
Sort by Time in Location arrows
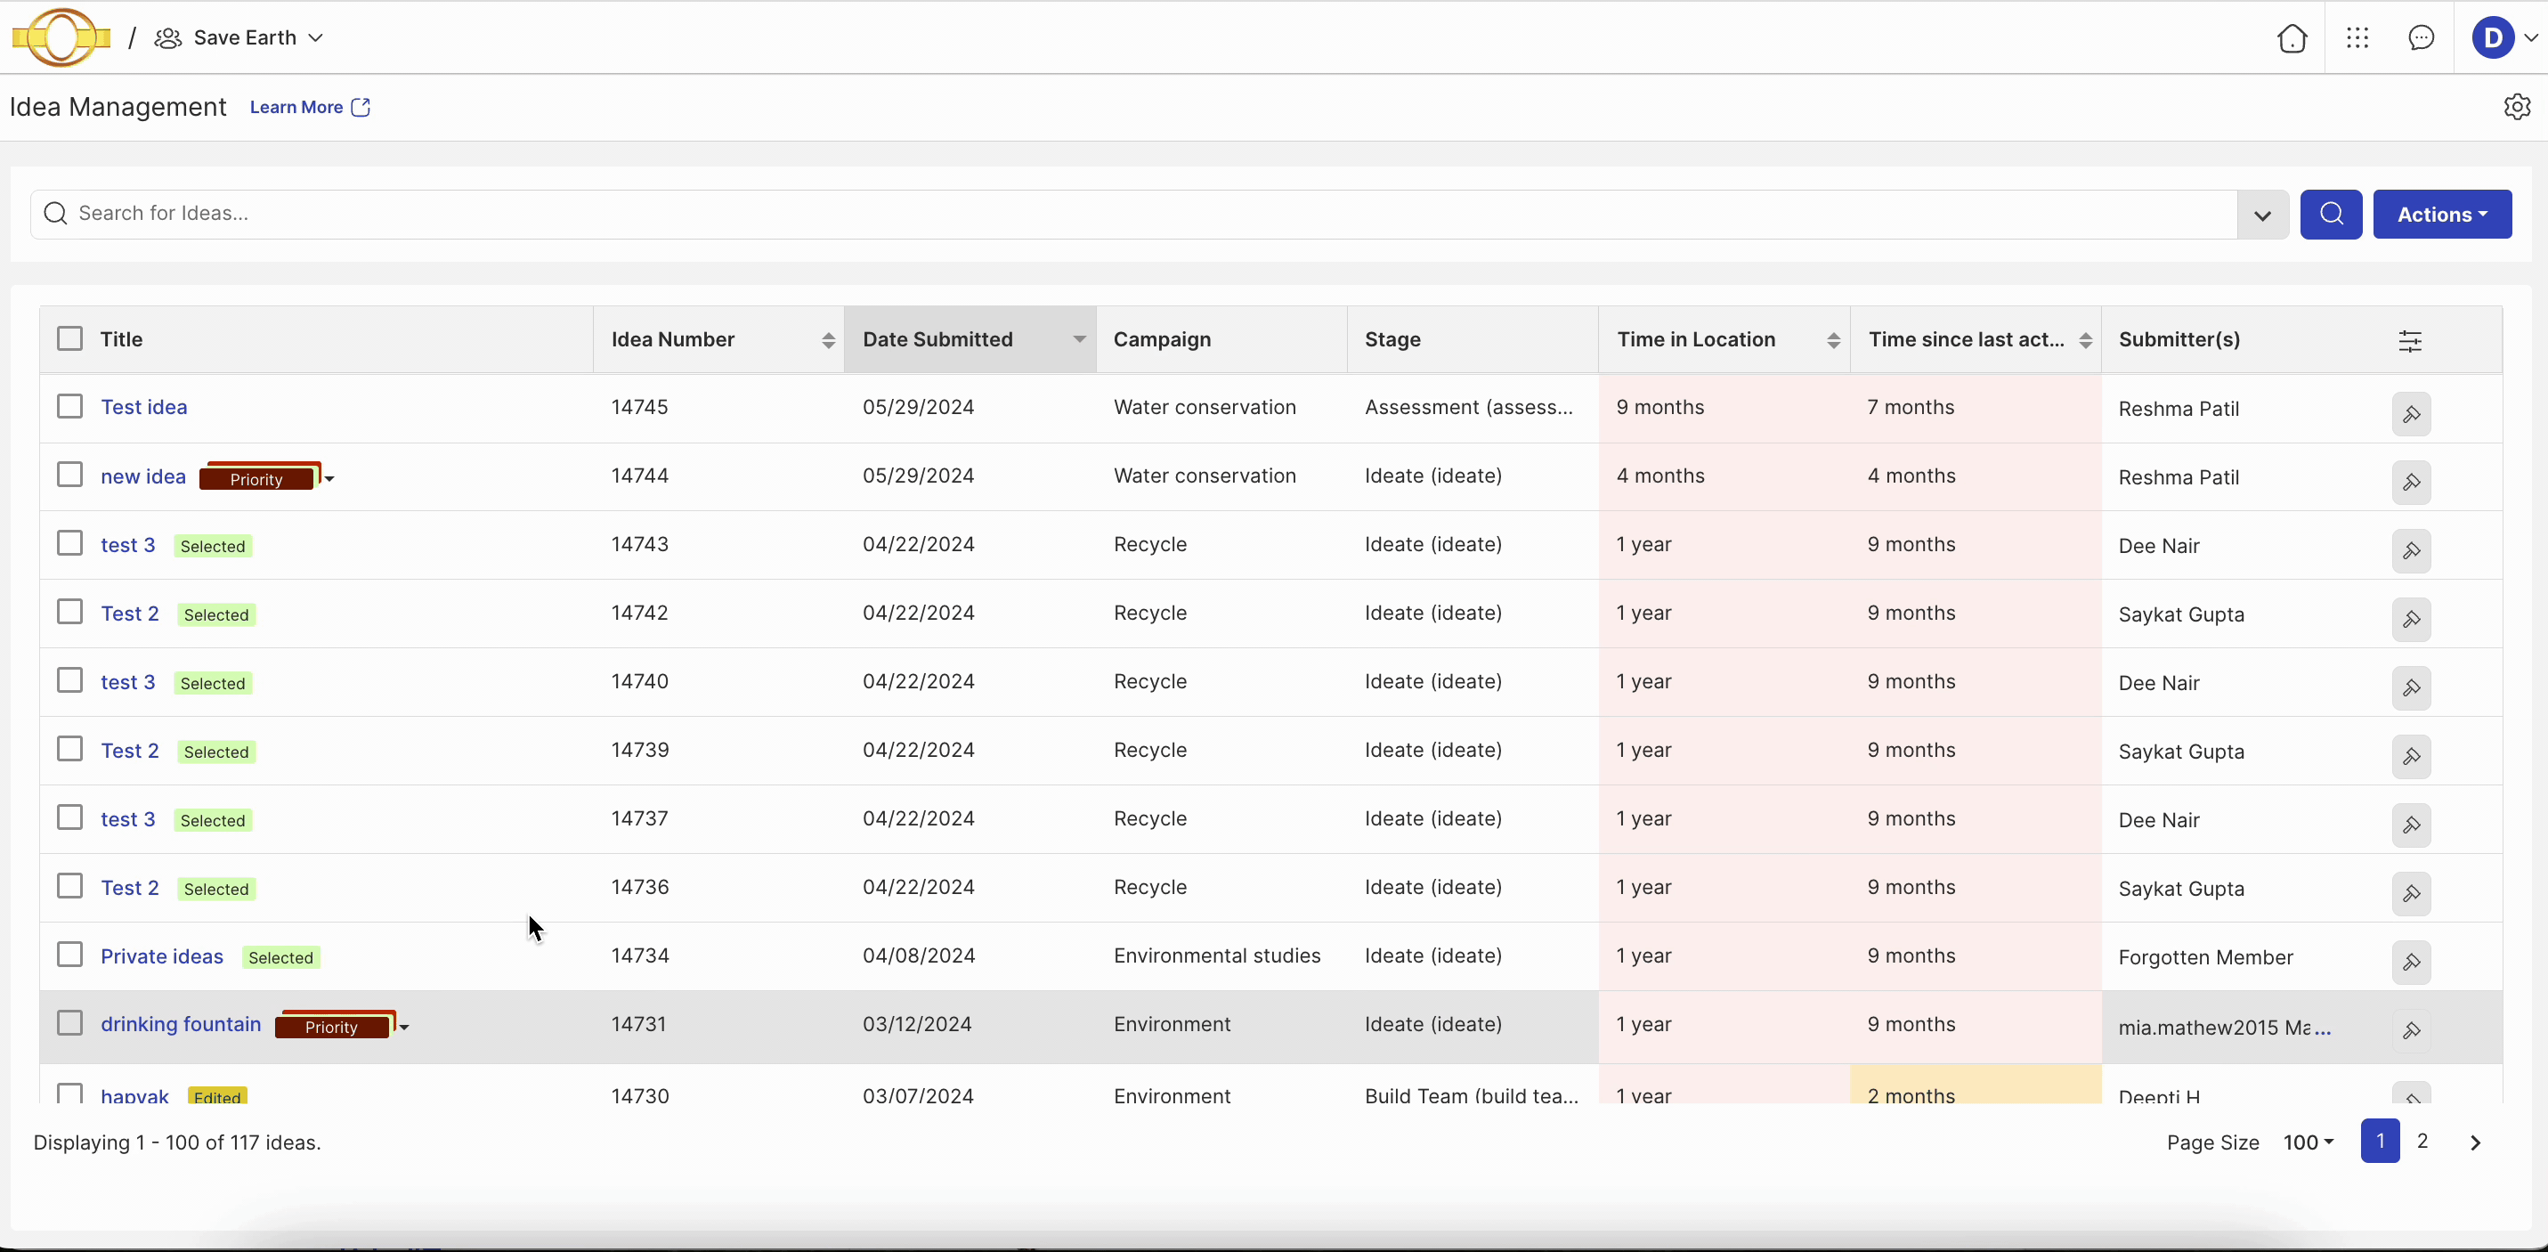(x=1833, y=340)
